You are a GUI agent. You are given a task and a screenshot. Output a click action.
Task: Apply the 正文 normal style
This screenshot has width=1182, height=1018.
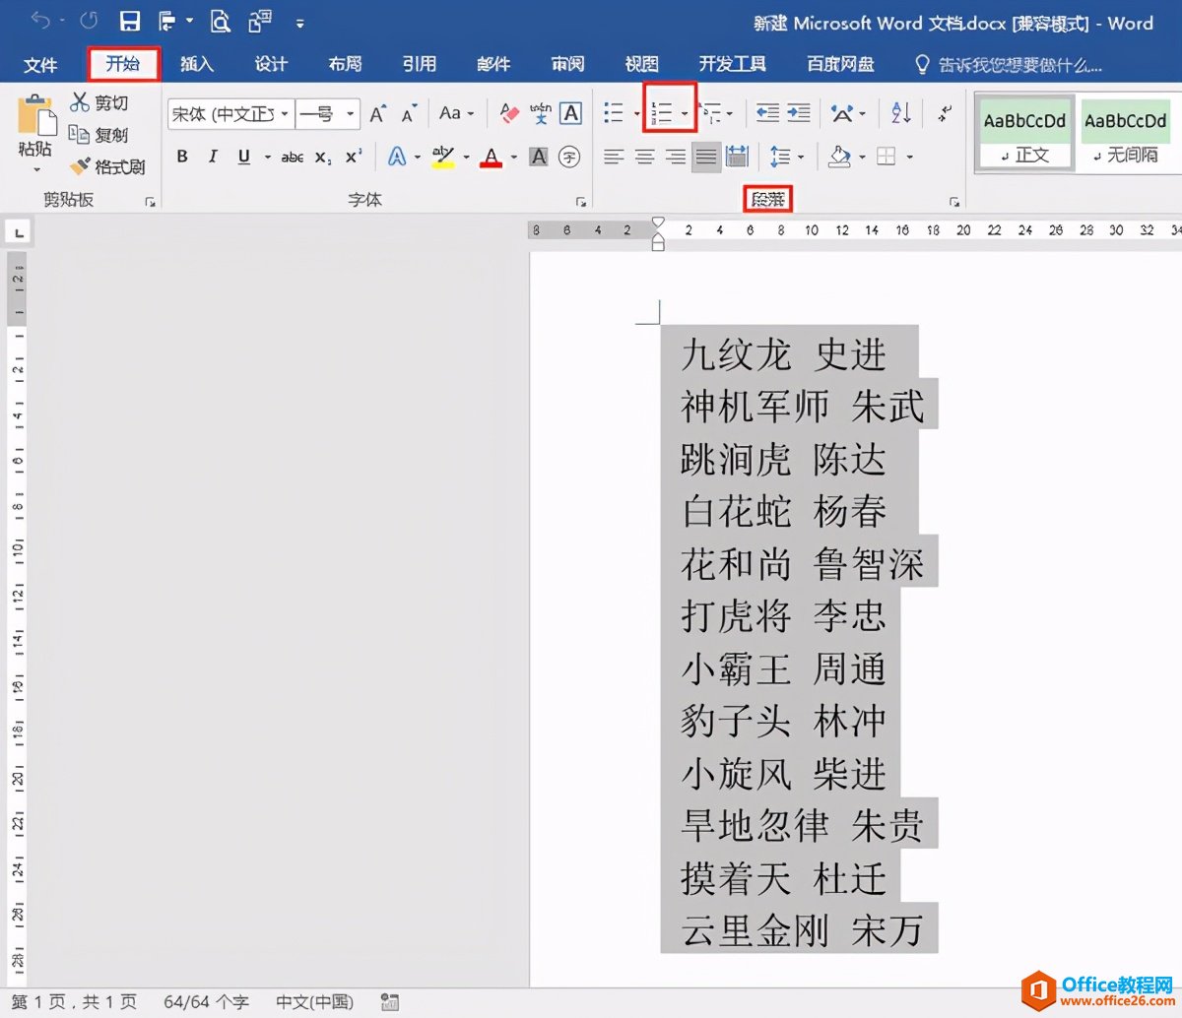(x=1024, y=134)
